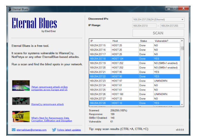
Task: Click the envelope email icon
Action: tap(13, 130)
